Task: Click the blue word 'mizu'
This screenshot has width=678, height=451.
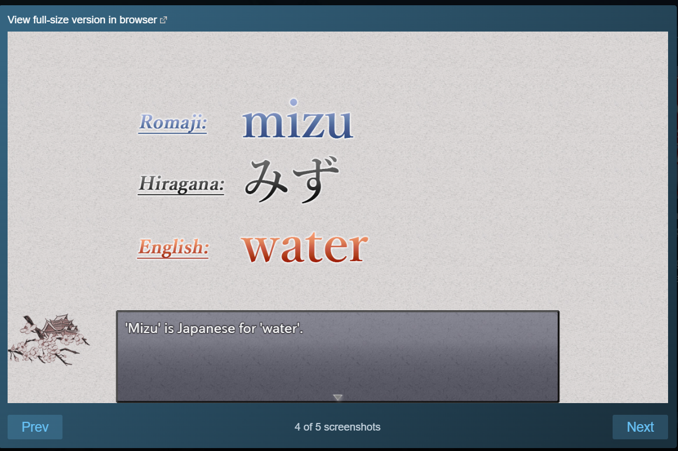Action: (297, 119)
